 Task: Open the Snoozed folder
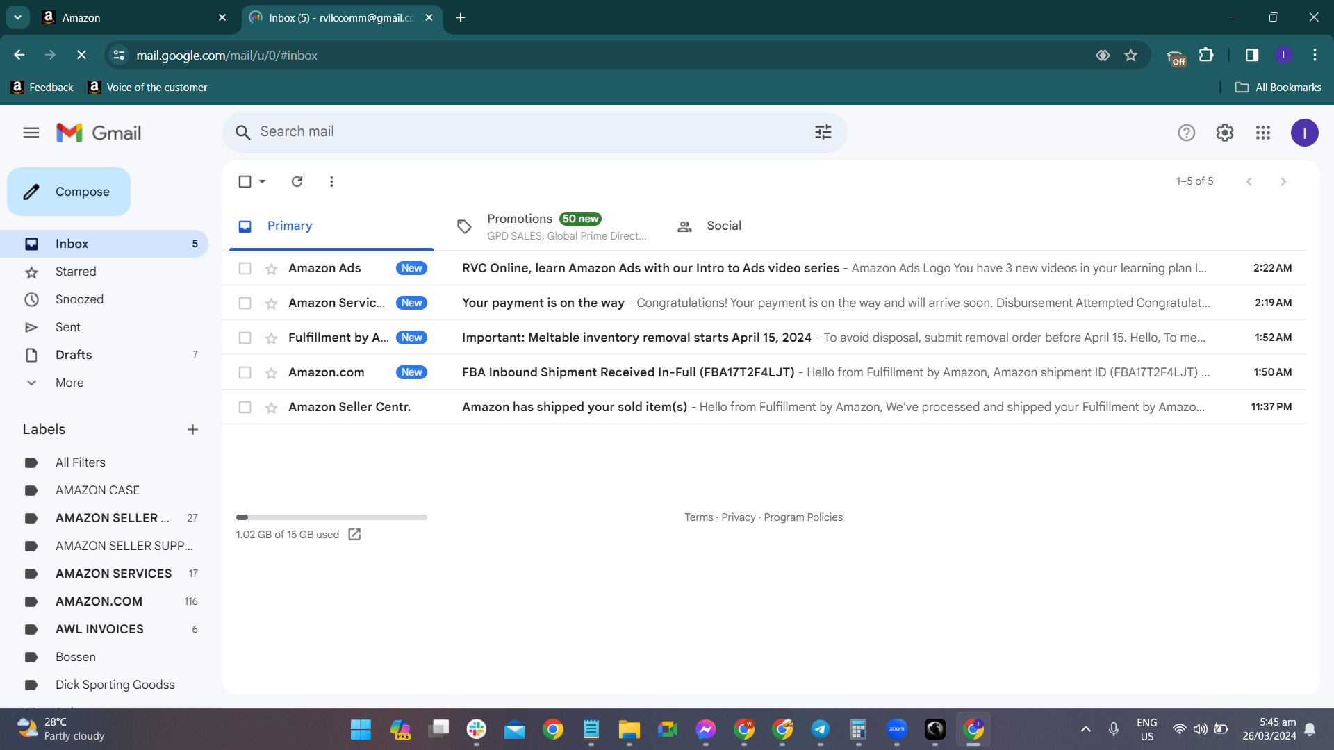(x=79, y=299)
